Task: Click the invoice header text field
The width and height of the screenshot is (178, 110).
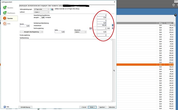Action: click(67, 6)
